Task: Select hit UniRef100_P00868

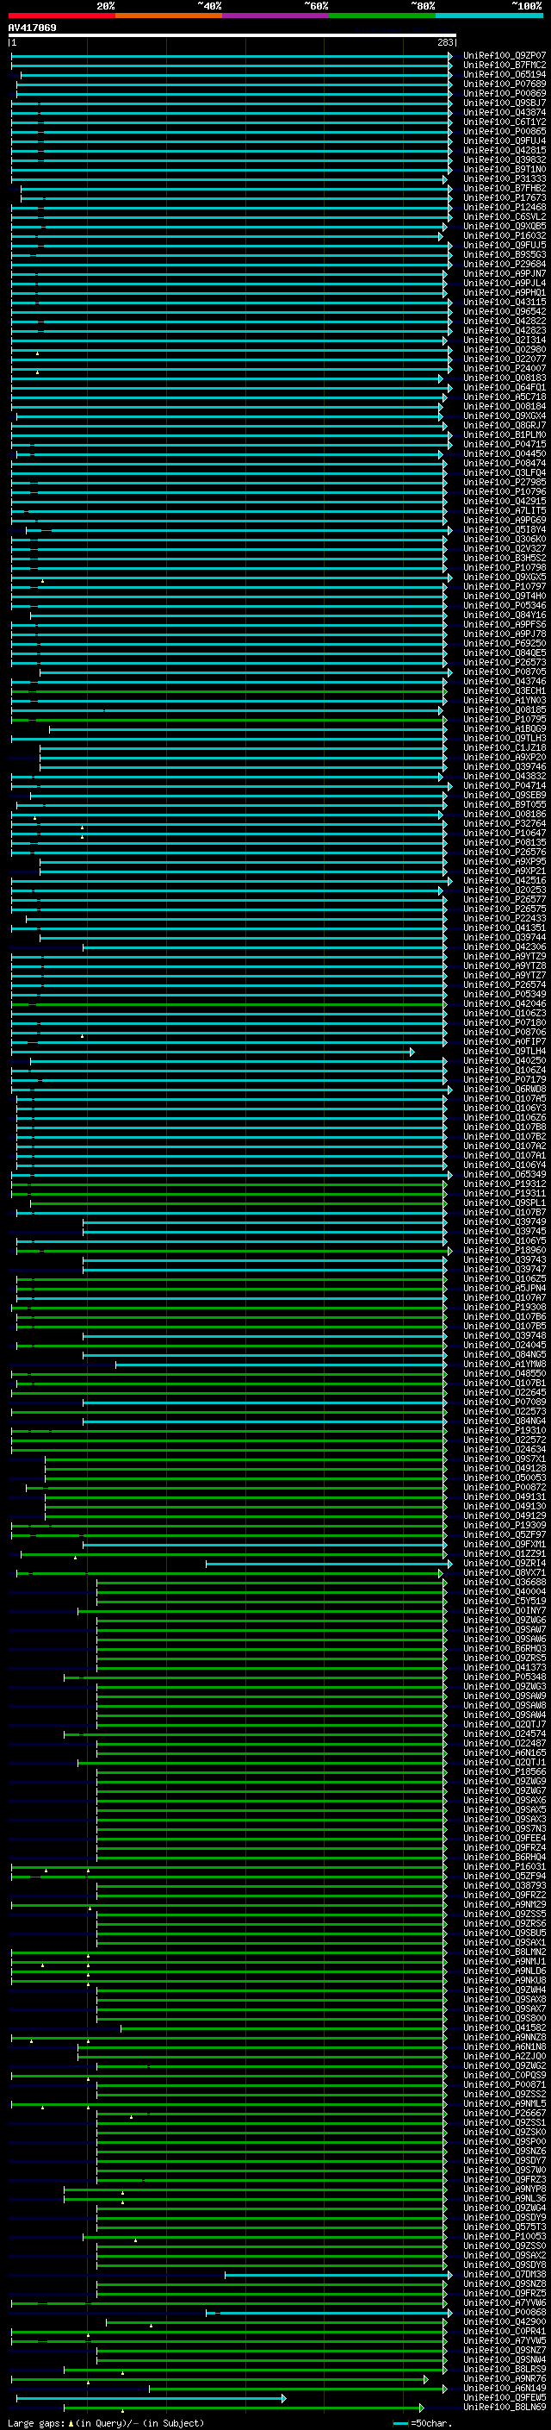Action: (505, 2312)
